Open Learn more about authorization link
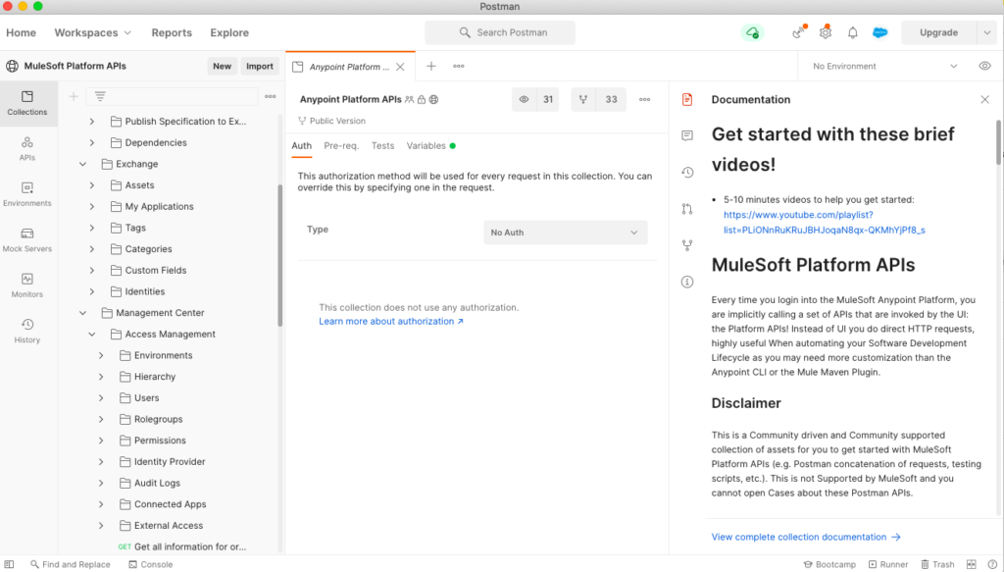The image size is (1004, 572). (390, 322)
